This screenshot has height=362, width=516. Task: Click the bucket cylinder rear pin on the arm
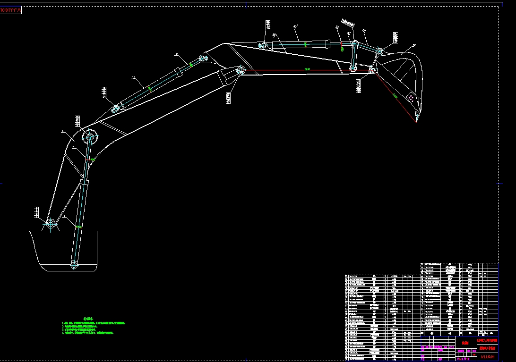[263, 45]
